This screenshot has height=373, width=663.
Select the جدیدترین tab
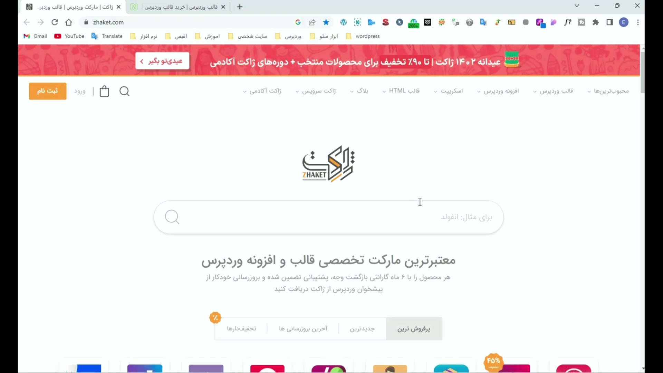pyautogui.click(x=362, y=329)
